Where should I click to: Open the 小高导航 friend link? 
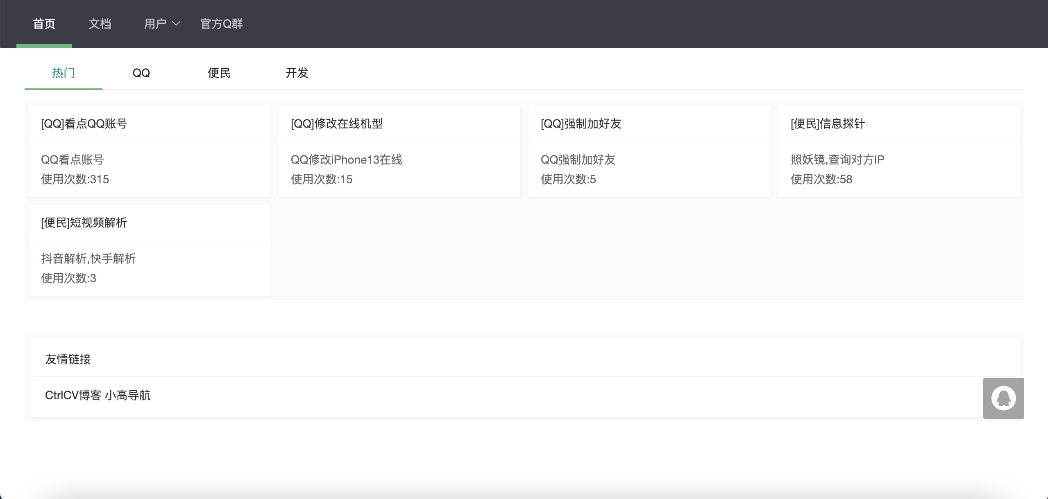(x=129, y=395)
